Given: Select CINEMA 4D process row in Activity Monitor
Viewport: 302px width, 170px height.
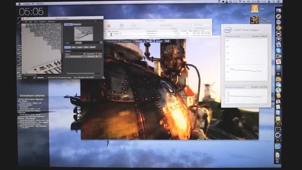Looking at the screenshot, I should pos(158,34).
